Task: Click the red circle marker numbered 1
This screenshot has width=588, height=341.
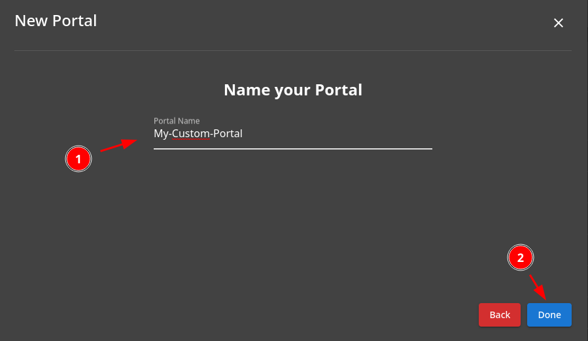Action: point(78,159)
